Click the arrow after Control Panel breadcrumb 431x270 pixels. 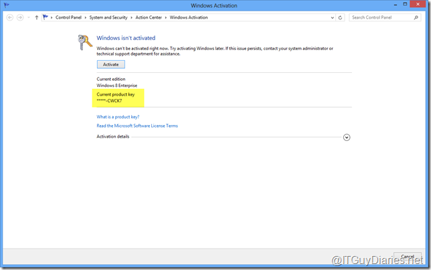pyautogui.click(x=86, y=17)
